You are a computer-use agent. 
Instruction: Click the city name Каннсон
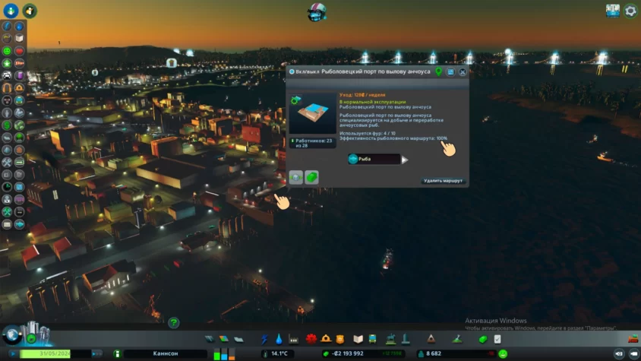165,353
